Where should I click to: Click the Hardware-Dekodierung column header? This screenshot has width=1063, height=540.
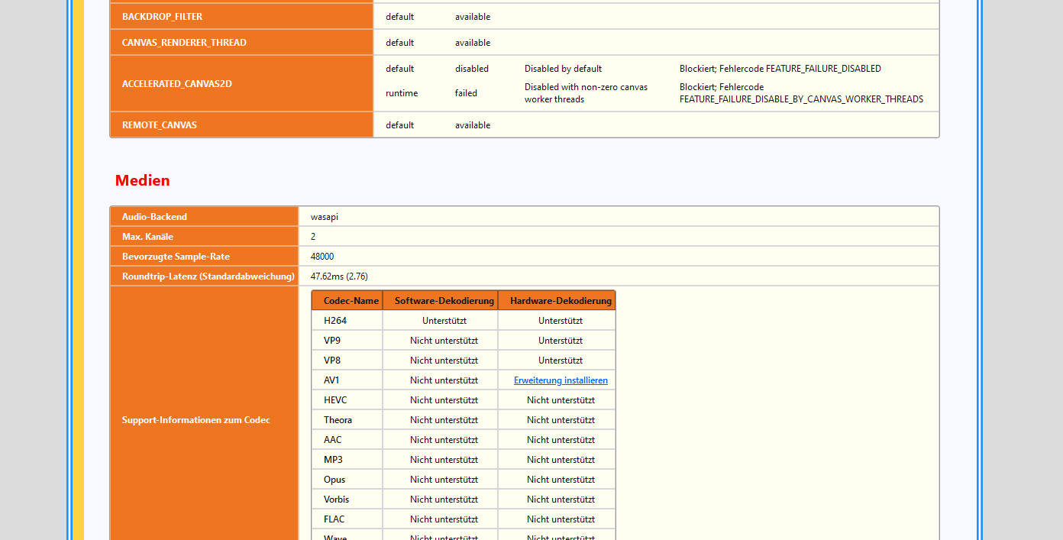(561, 301)
